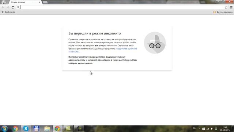
Task: Switch to Skype in the taskbar
Action: 26,129
